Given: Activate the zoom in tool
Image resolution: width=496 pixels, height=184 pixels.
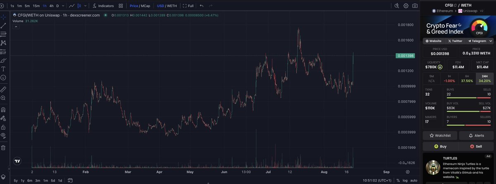Looking at the screenshot, I should (x=3, y=98).
